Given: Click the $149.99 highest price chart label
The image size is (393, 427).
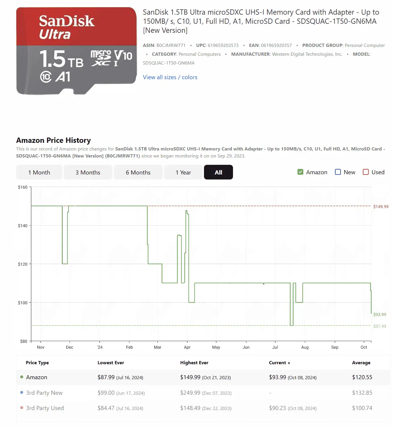Looking at the screenshot, I should pyautogui.click(x=381, y=207).
